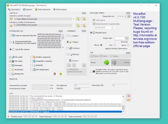Click browse executable icon under Eseguire
The height and width of the screenshot is (124, 168).
69,65
